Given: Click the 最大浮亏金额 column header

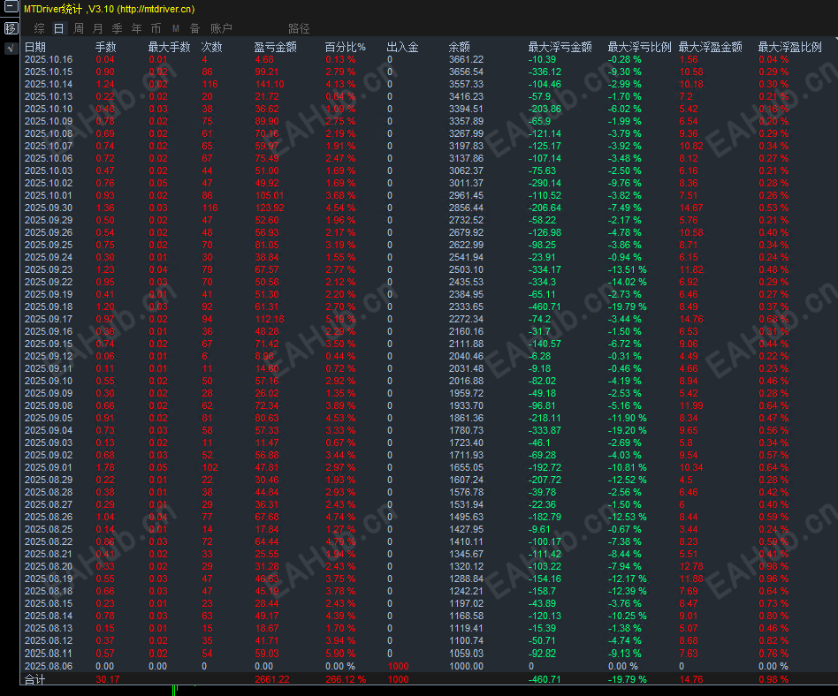Looking at the screenshot, I should click(x=560, y=47).
